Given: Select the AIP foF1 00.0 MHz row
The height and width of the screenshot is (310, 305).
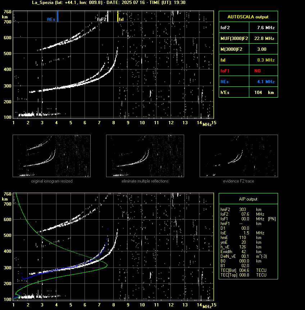Looking at the screenshot, I should pos(242,219).
